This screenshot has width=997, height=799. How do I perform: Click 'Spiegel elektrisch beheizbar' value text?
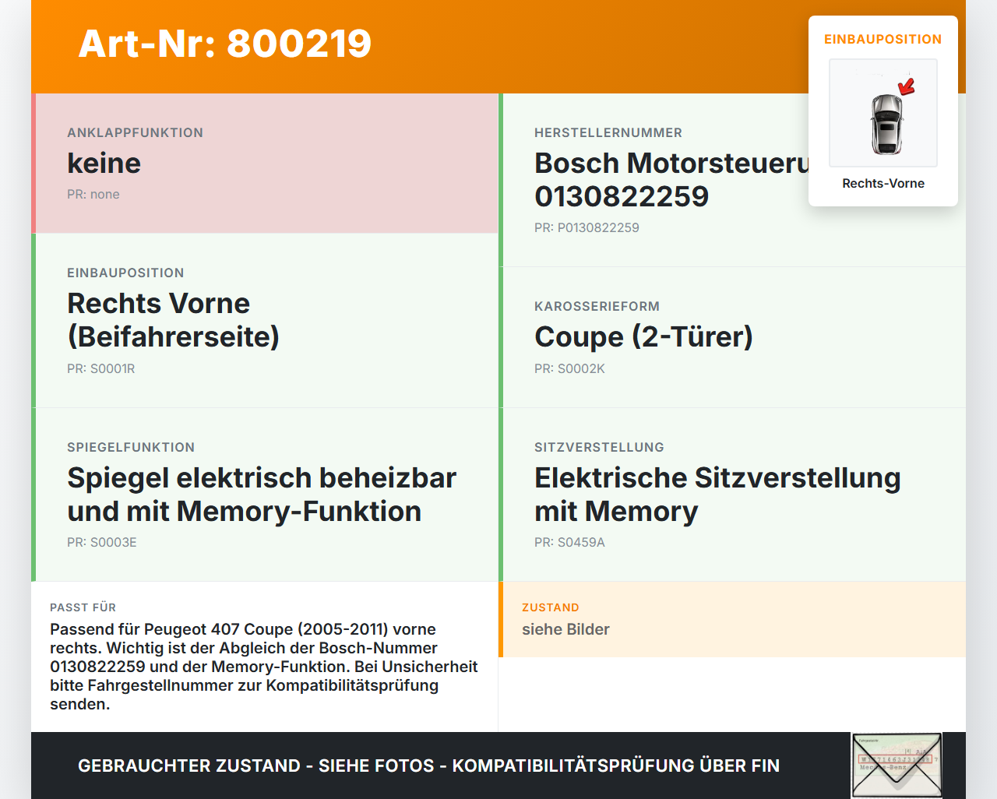point(262,477)
